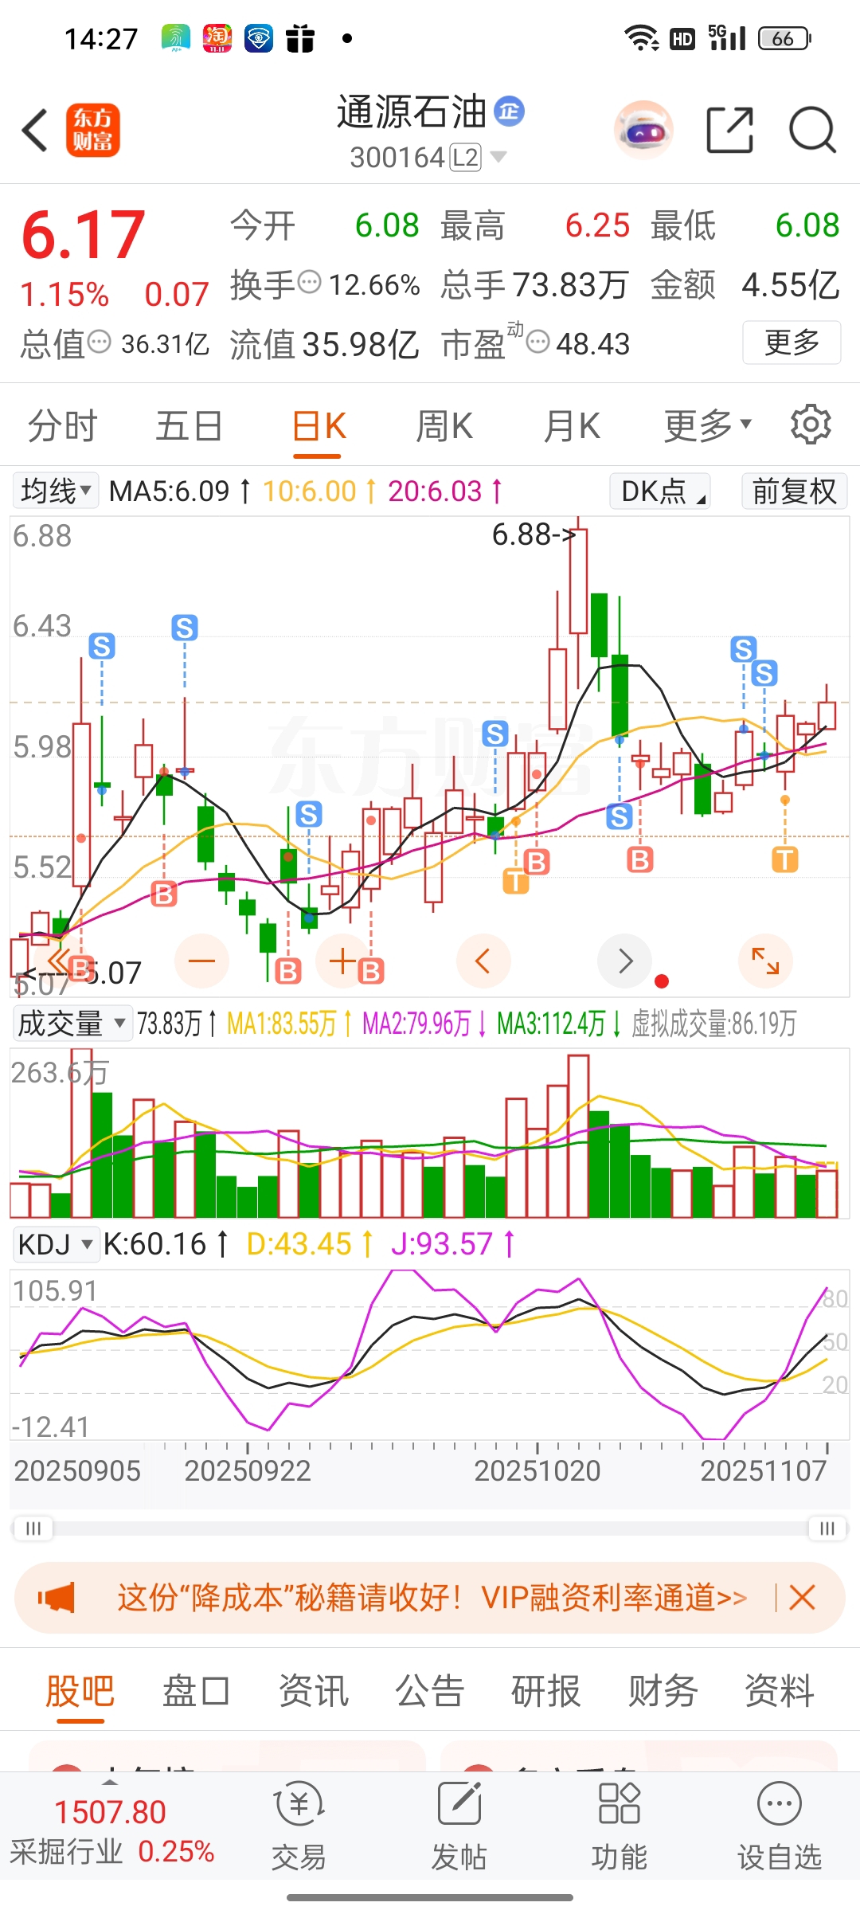Tap the enterprise badge next to 通源石油
This screenshot has height=1918, width=860.
[x=509, y=111]
